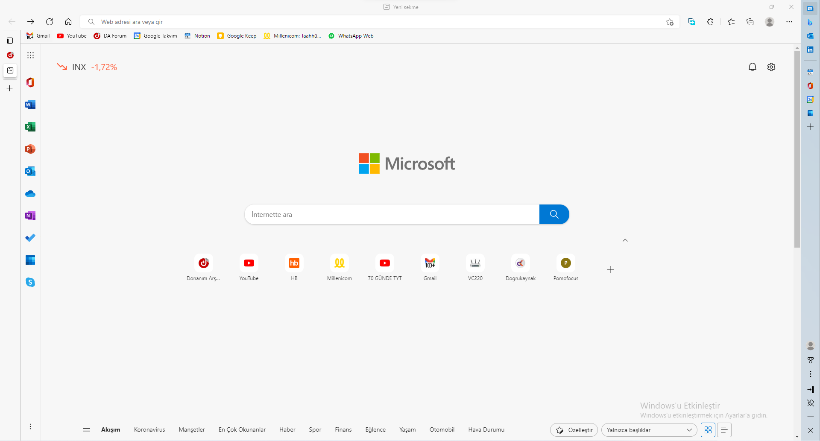Image resolution: width=820 pixels, height=441 pixels.
Task: Open Skype from the left app sidebar
Action: [30, 282]
